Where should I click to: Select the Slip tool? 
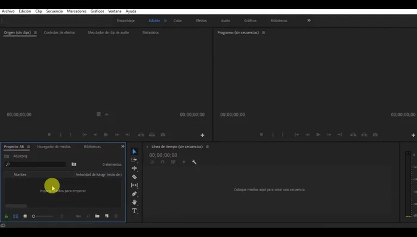coord(134,185)
